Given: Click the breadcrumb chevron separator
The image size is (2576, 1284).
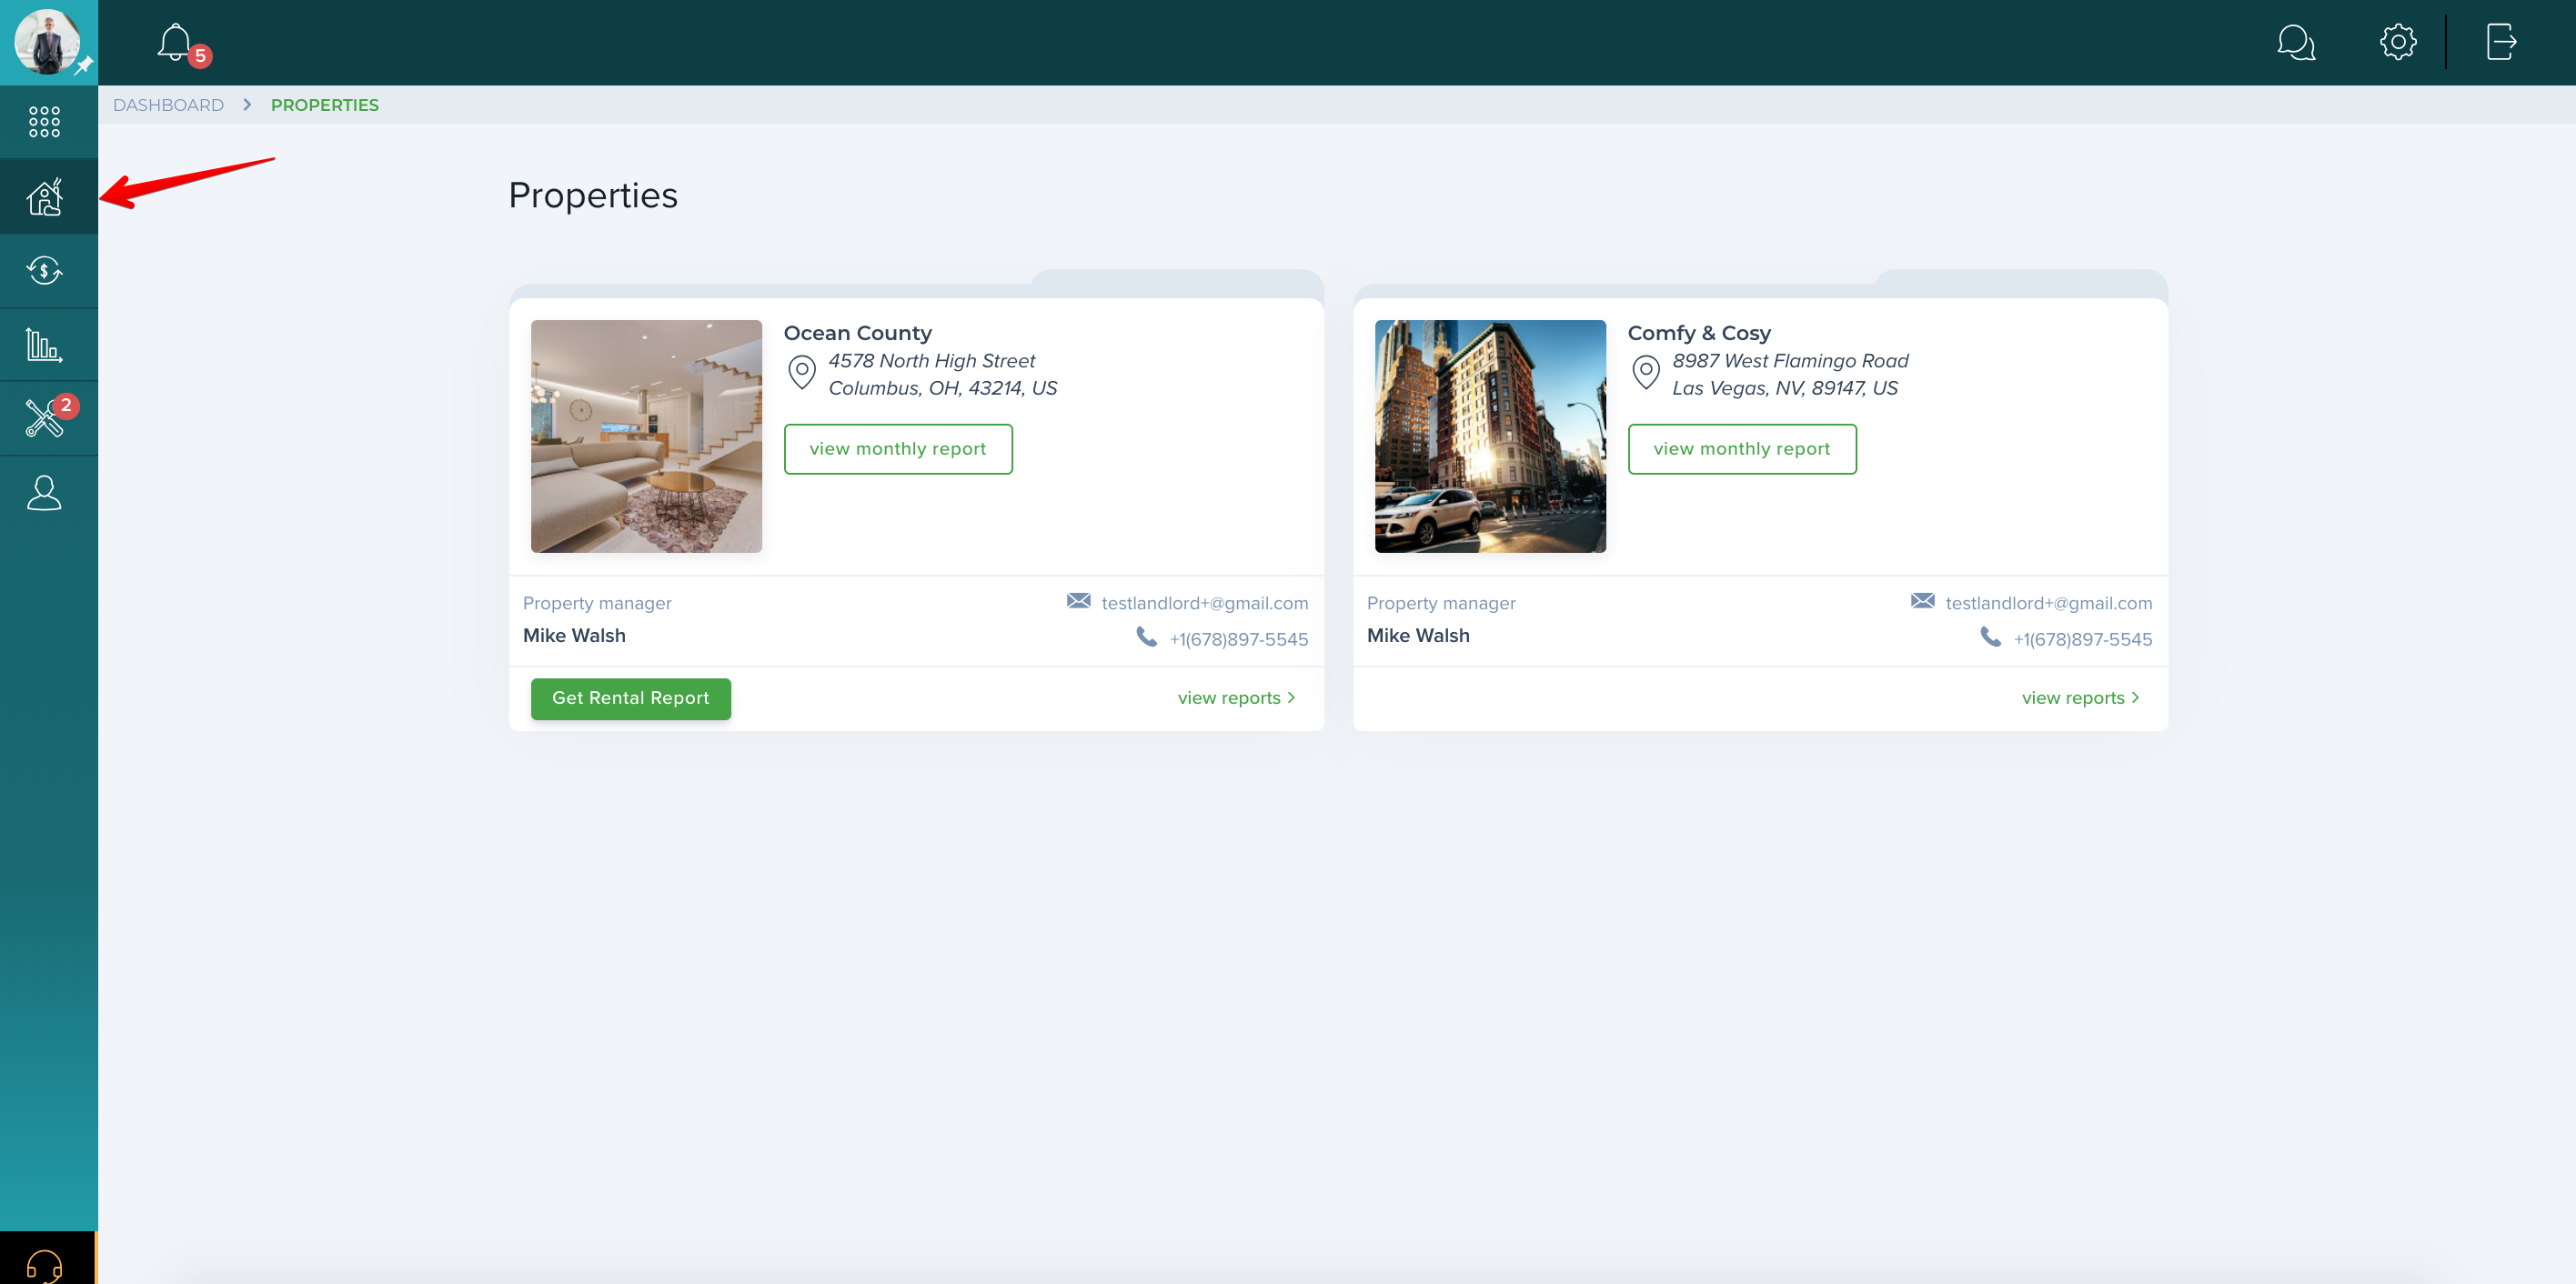Looking at the screenshot, I should [247, 105].
